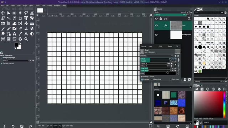This screenshot has width=228, height=128.
Task: Select the Zoom magnifier tool
Action: click(26, 39)
